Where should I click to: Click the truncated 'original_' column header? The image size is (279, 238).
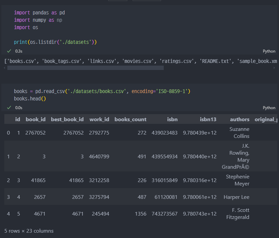[266, 119]
